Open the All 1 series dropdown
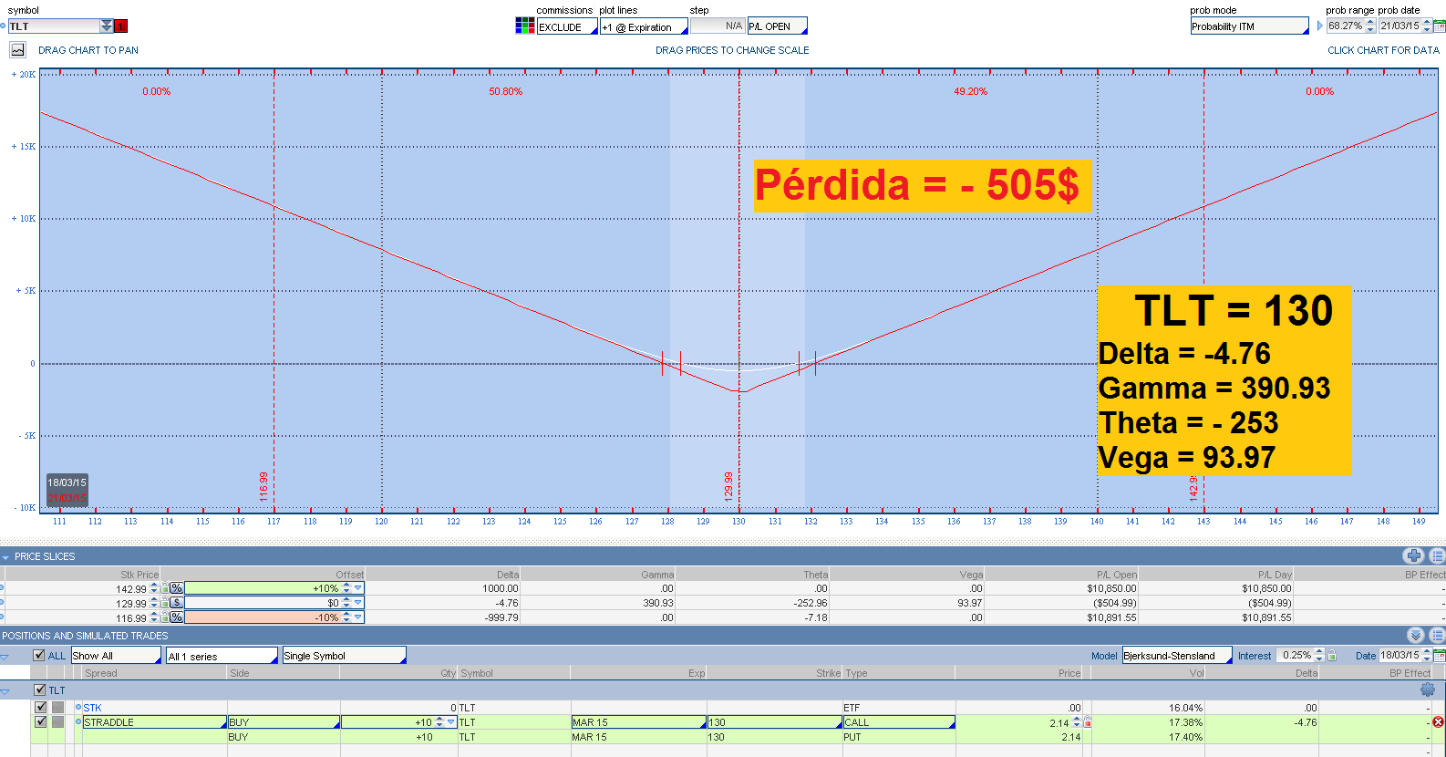This screenshot has height=757, width=1446. (222, 656)
